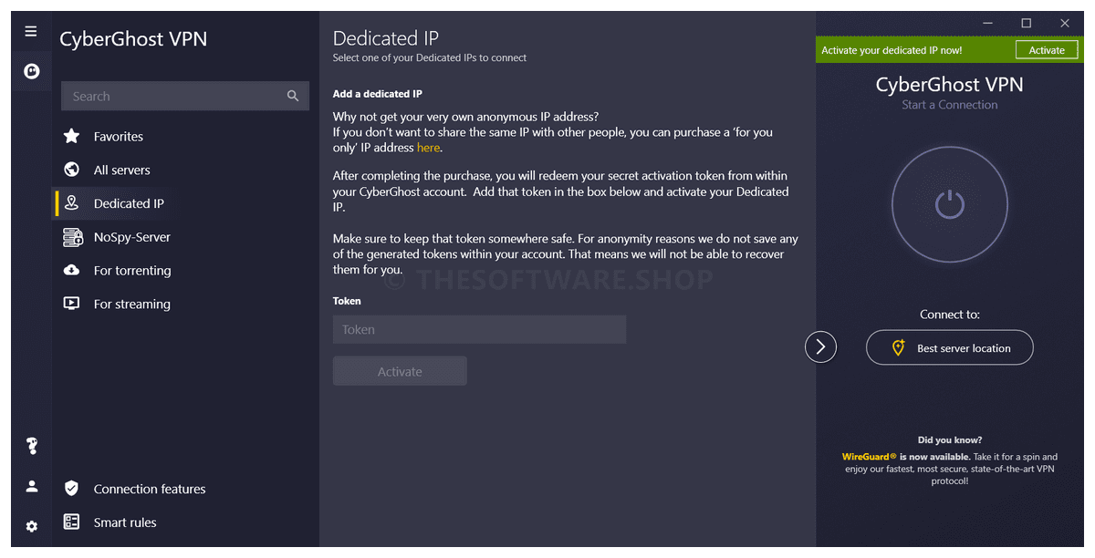The width and height of the screenshot is (1095, 558).
Task: Click the Favorites star icon
Action: pyautogui.click(x=71, y=136)
